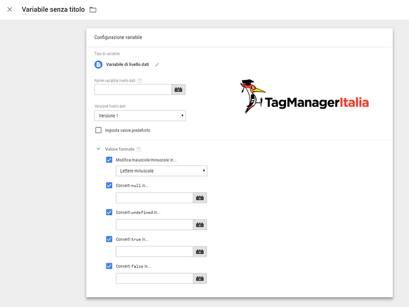Image resolution: width=409 pixels, height=307 pixels.
Task: Open the Lettere minuscole dropdown
Action: (x=161, y=171)
